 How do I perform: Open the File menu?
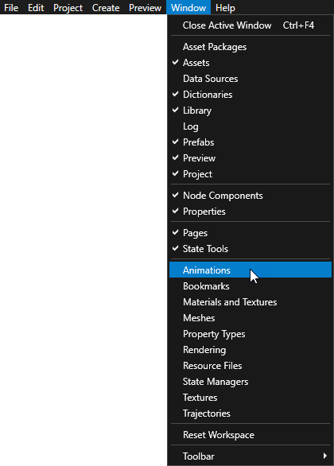[11, 7]
